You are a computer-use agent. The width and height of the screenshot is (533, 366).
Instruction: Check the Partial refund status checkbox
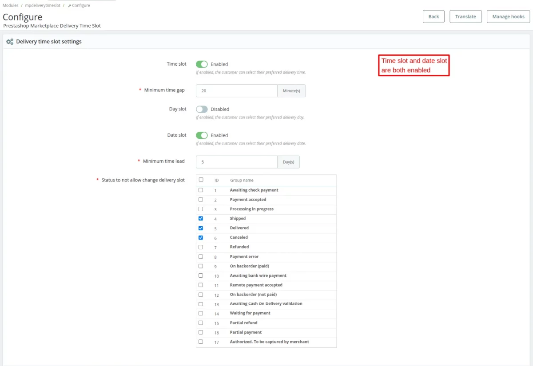pos(200,323)
